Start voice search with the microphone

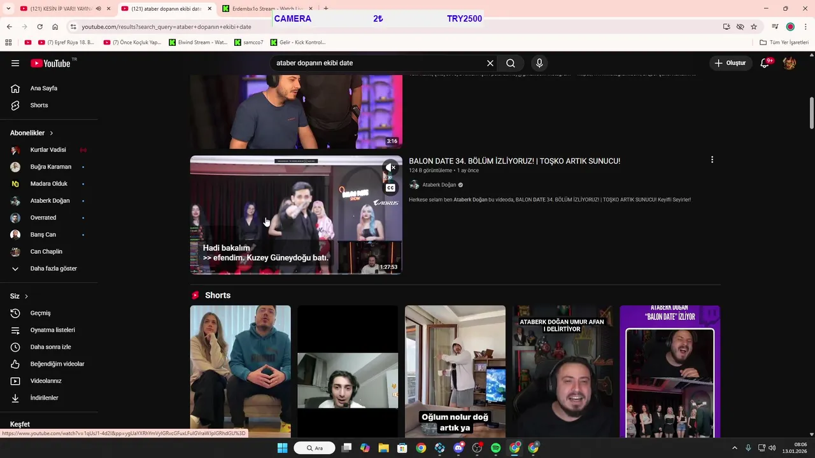click(x=539, y=63)
